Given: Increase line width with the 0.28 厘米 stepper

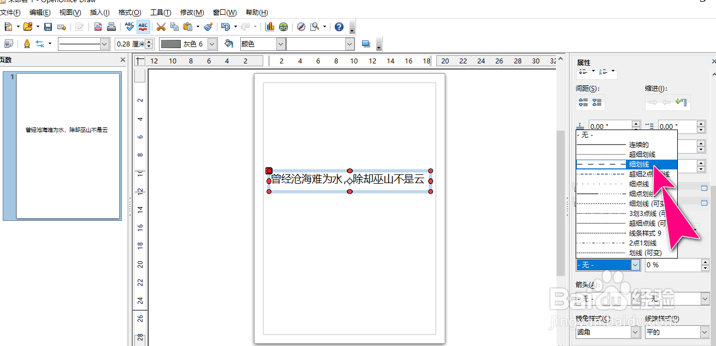Looking at the screenshot, I should tap(147, 41).
